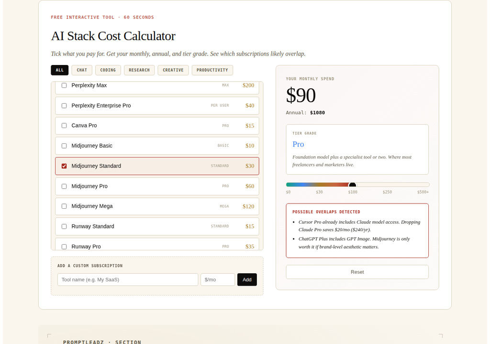The width and height of the screenshot is (490, 344).
Task: Click the $30 Midjourney Standard price
Action: coord(250,166)
